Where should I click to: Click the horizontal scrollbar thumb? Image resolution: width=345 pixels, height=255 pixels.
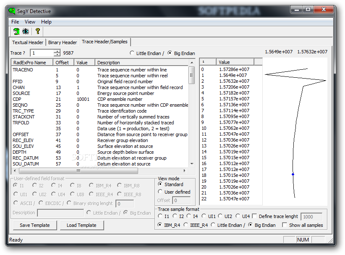[x=78, y=171]
